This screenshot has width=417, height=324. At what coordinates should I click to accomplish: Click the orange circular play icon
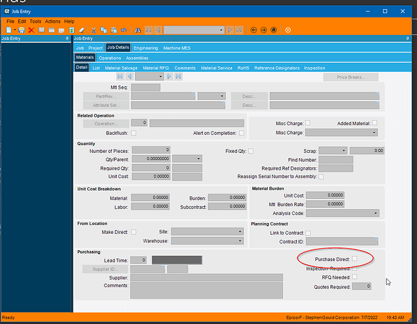pos(288,30)
